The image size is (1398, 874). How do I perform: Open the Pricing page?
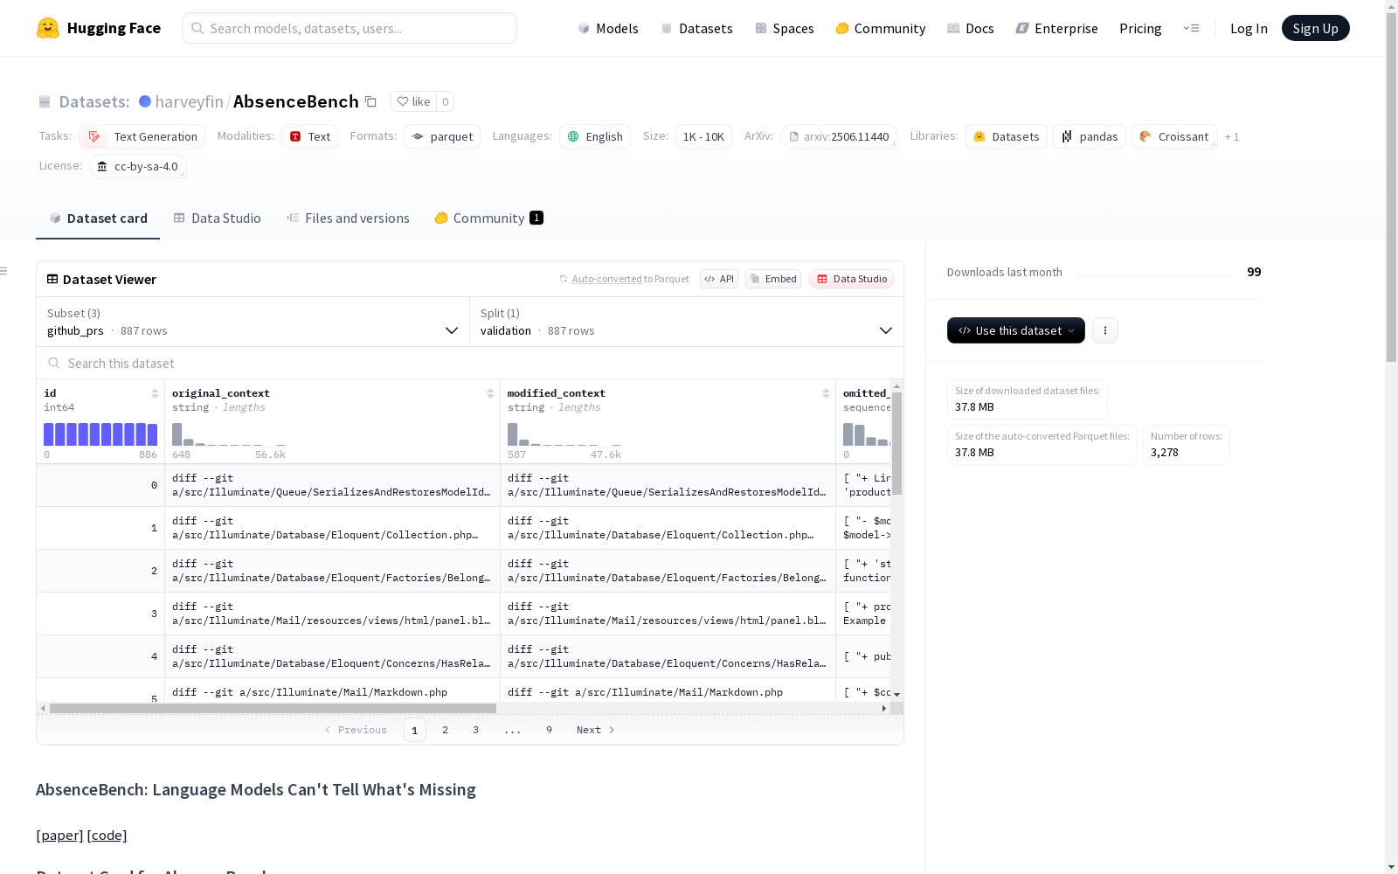1140,28
